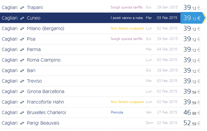Click the plane icon beside Bruxelles Charleroi
This screenshot has height=131, width=207.
(x=22, y=113)
